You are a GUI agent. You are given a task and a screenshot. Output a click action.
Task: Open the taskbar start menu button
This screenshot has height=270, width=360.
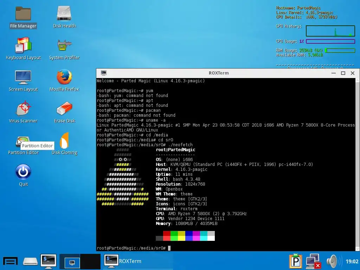[x=10, y=261]
